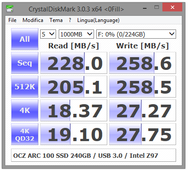Open the Tema menu
The width and height of the screenshot is (188, 171).
point(56,20)
